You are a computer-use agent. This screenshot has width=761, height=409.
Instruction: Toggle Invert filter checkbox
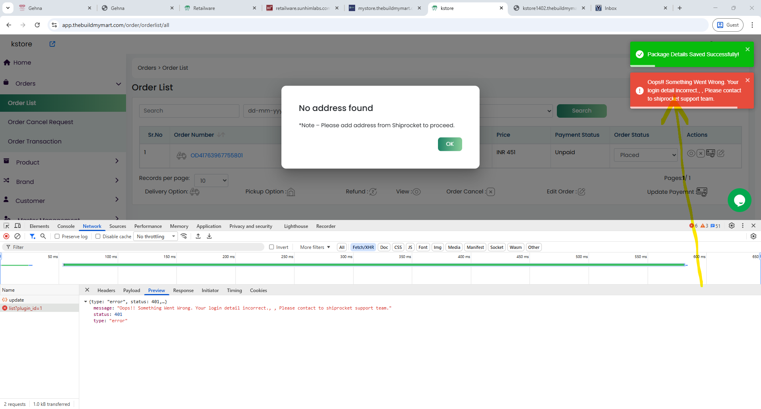(272, 247)
